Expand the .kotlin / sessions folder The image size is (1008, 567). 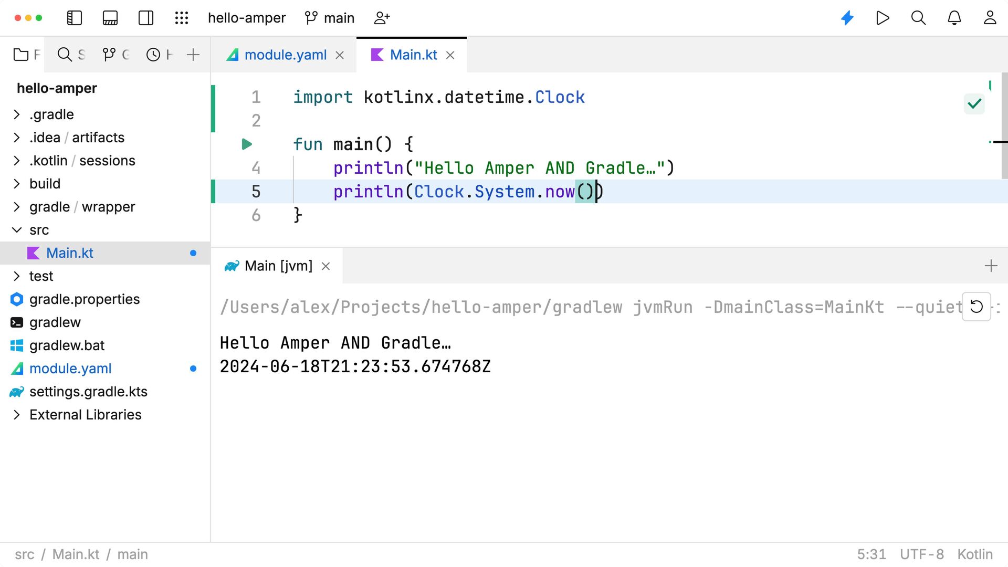pos(17,161)
